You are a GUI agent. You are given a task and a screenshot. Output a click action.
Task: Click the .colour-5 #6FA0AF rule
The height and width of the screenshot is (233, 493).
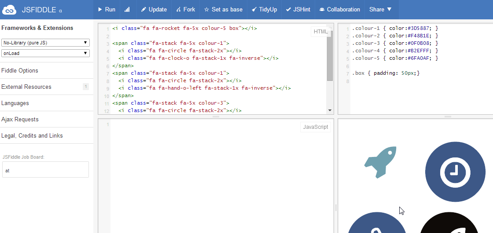pyautogui.click(x=395, y=58)
